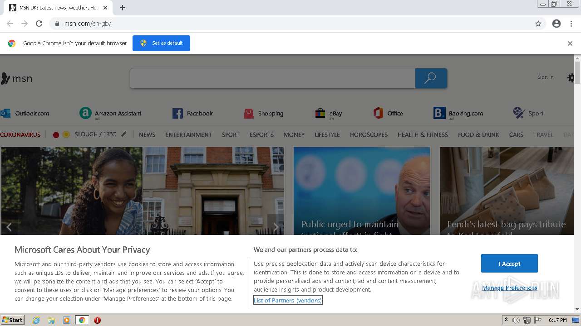Open the smiling woman story thumbnail
Screen dimensions: 581x326
[x=72, y=191]
